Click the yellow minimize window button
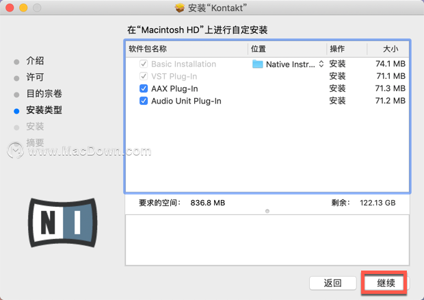This screenshot has height=300, width=424. (23, 8)
